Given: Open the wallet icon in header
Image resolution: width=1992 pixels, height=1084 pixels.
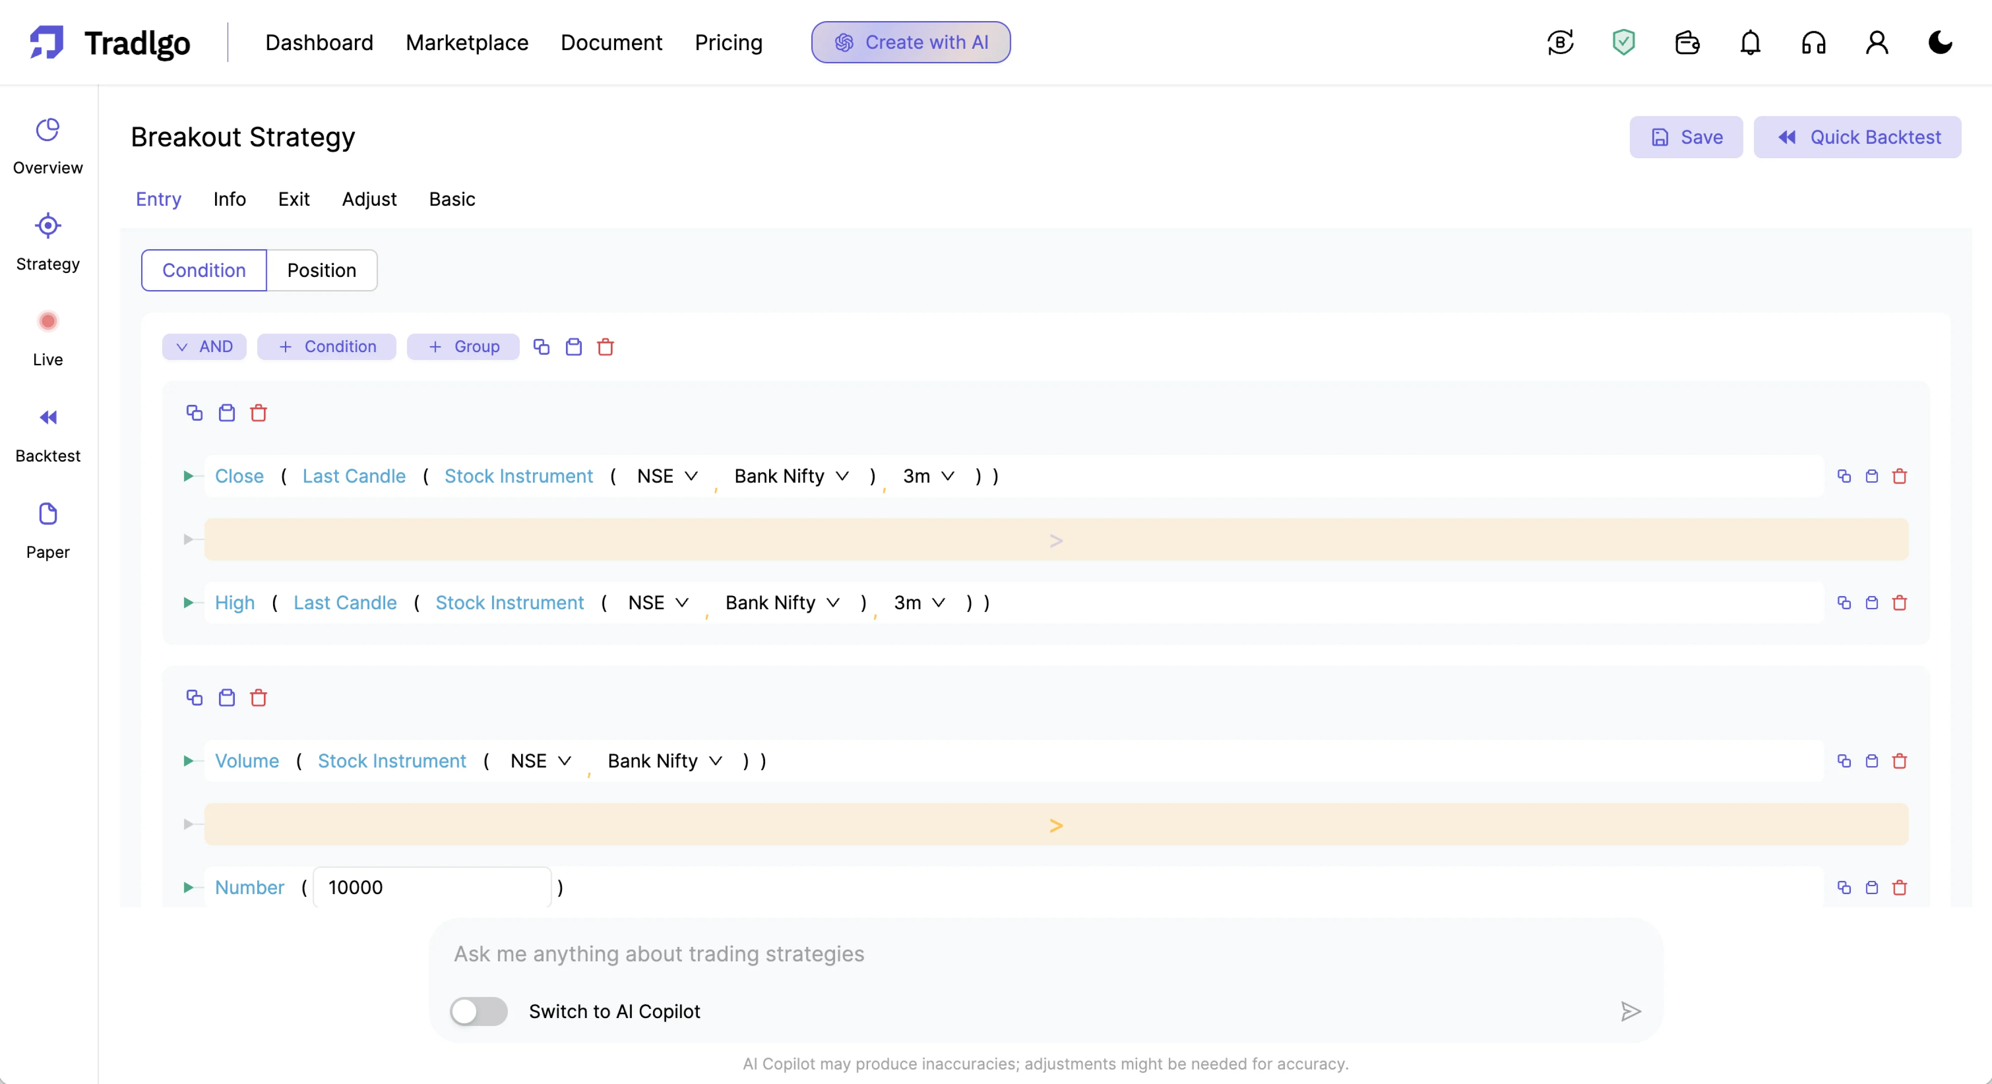Looking at the screenshot, I should click(1686, 42).
